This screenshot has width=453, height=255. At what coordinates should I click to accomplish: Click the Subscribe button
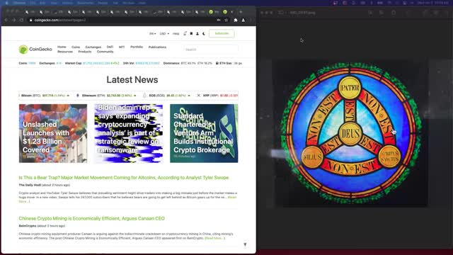[222, 33]
